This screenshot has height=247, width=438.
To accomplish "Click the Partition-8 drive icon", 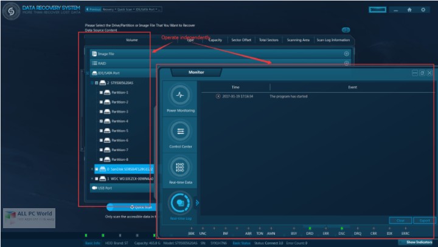I will (107, 160).
